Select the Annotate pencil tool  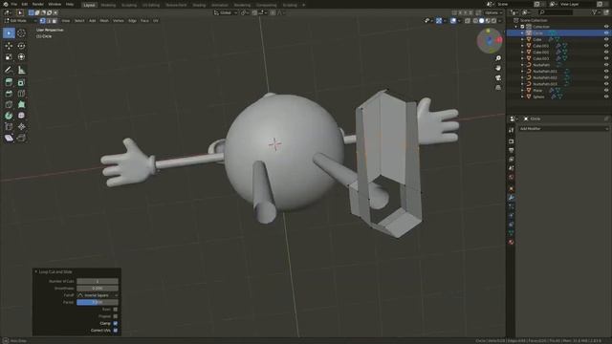coord(9,70)
